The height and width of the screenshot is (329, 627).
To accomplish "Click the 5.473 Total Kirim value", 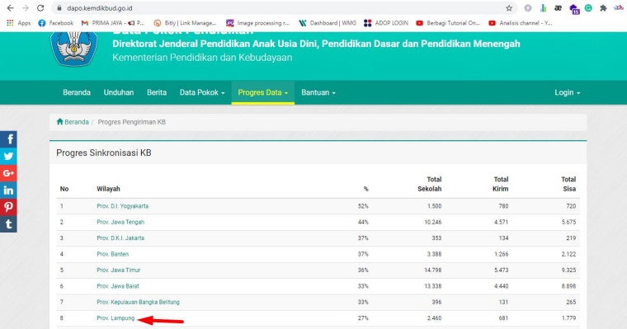I will coord(502,270).
